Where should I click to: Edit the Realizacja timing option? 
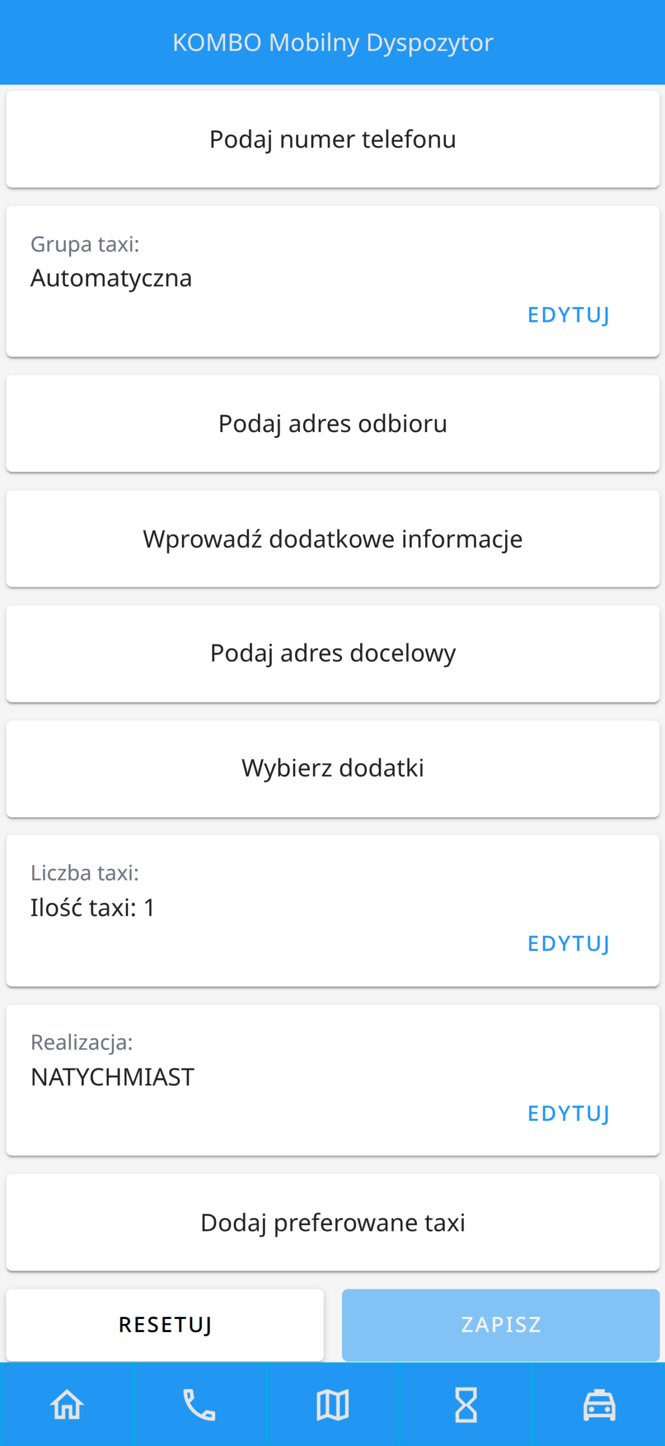point(568,1113)
